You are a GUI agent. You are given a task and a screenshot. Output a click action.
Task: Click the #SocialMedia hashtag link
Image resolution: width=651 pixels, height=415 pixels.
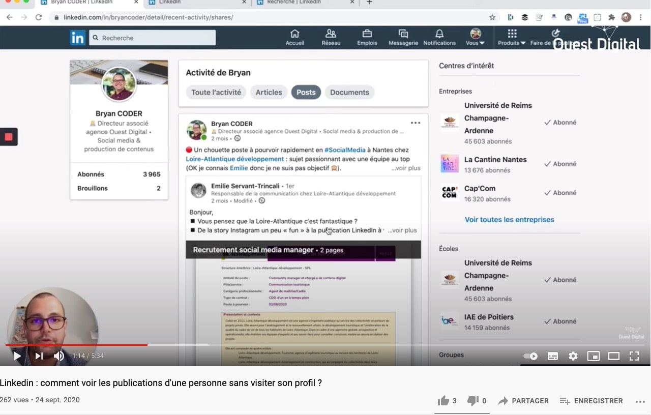pos(345,150)
